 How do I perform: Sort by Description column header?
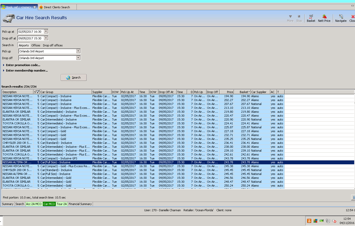coord(18,92)
